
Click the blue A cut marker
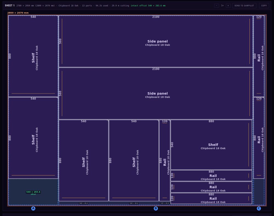[33, 208]
